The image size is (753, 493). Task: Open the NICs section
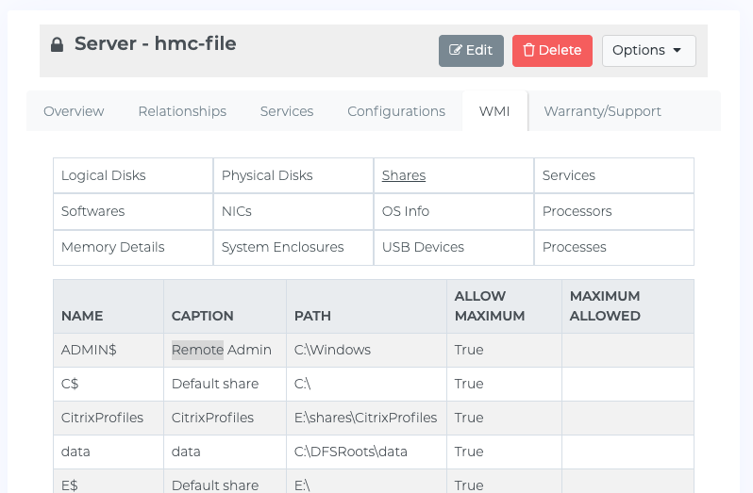pyautogui.click(x=236, y=211)
